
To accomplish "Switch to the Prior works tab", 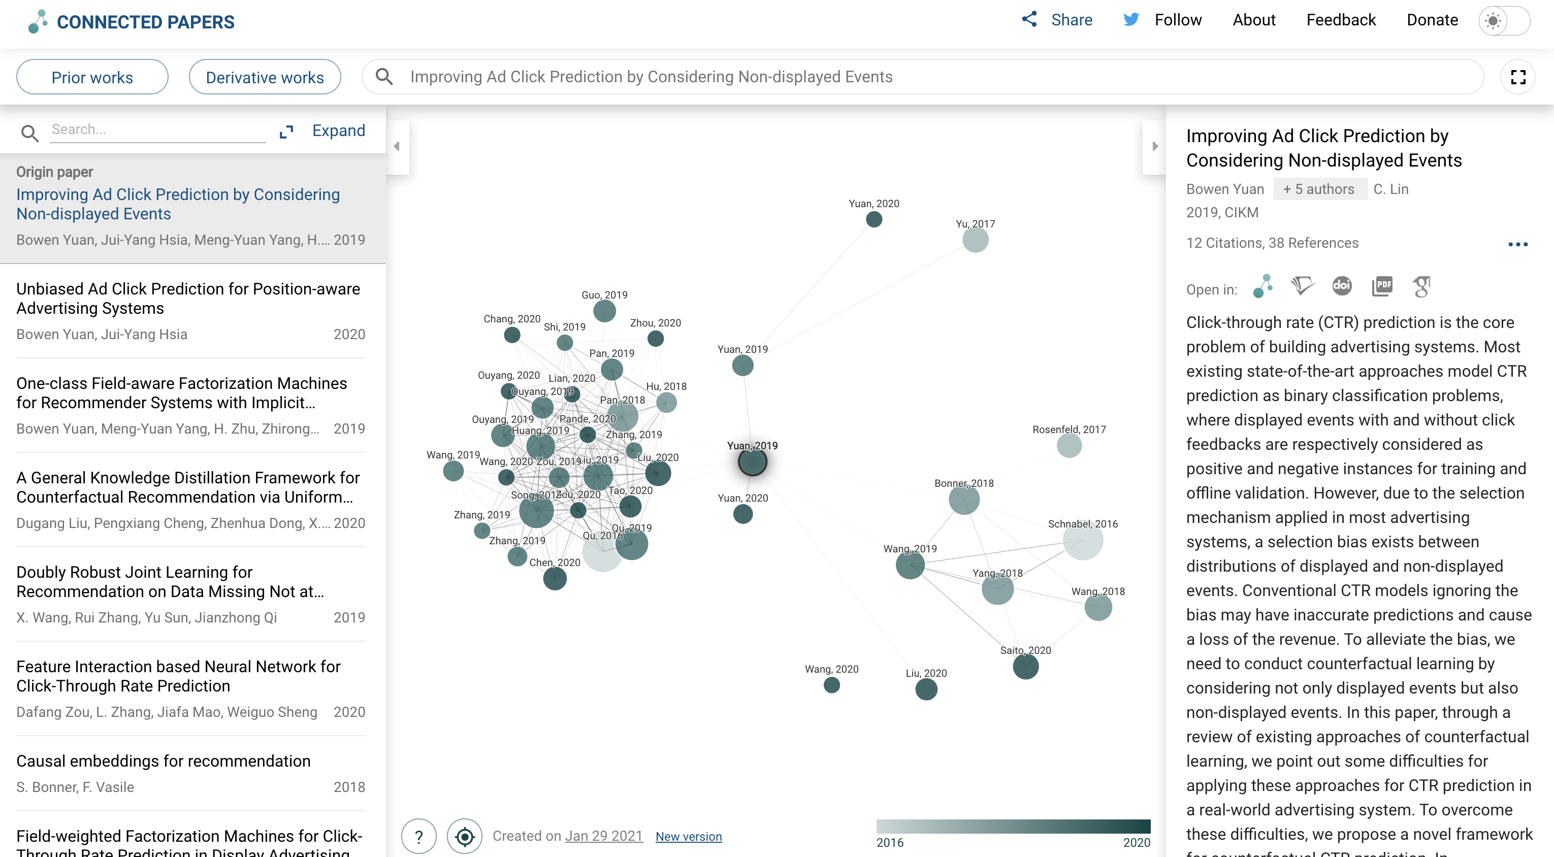I will pos(92,76).
